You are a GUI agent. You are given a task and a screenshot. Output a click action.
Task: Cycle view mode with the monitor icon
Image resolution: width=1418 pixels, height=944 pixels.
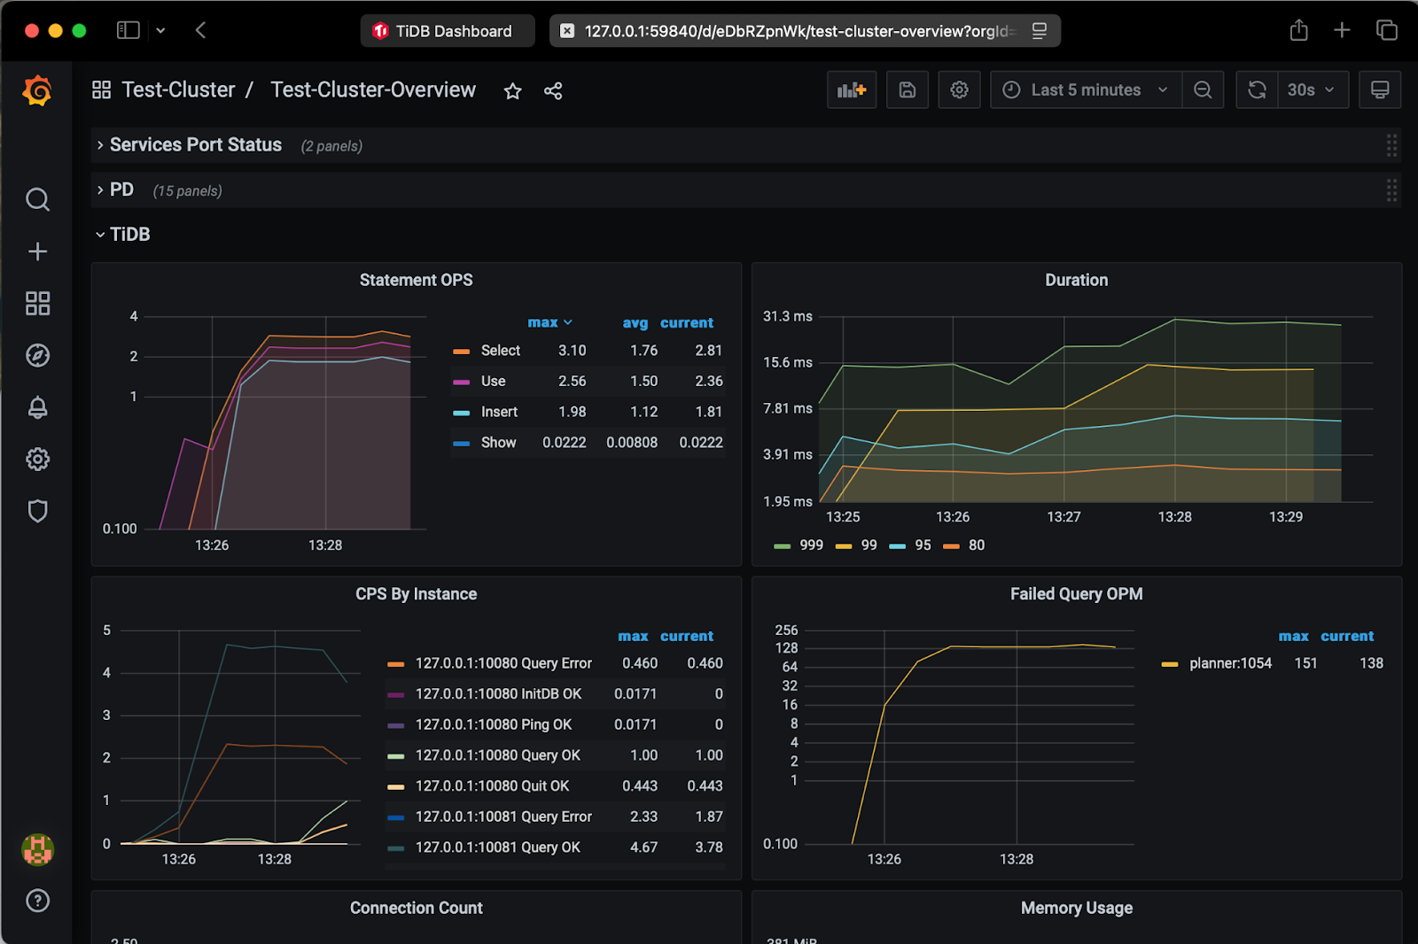click(x=1380, y=89)
